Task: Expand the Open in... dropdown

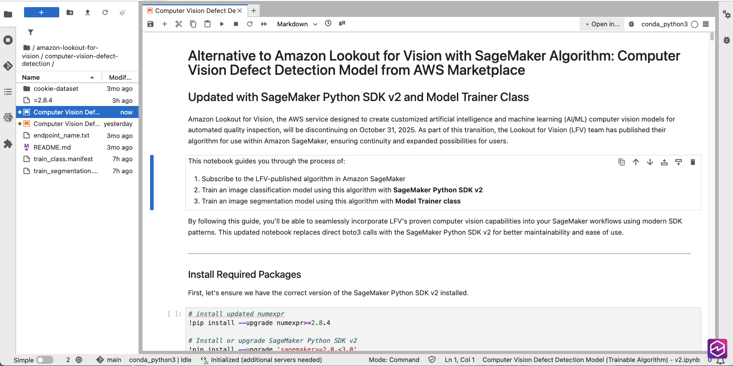Action: [x=602, y=24]
